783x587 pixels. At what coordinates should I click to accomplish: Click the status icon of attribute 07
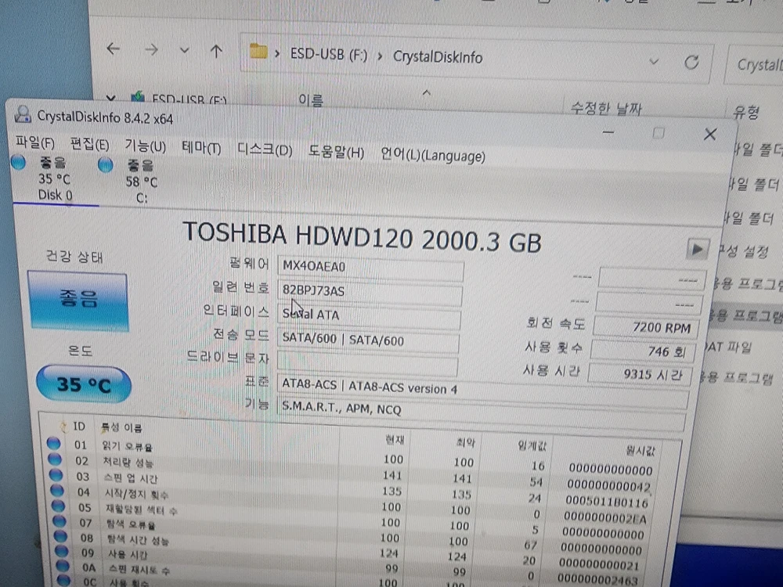(x=60, y=521)
